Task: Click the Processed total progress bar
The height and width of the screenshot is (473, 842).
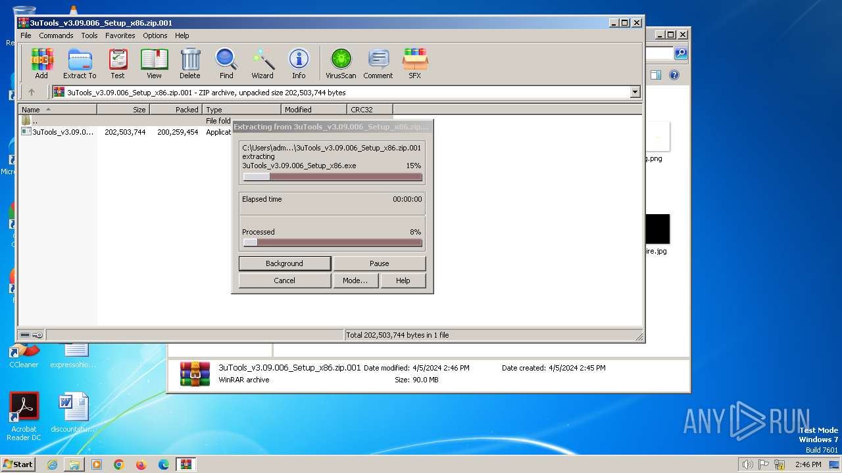Action: click(332, 242)
